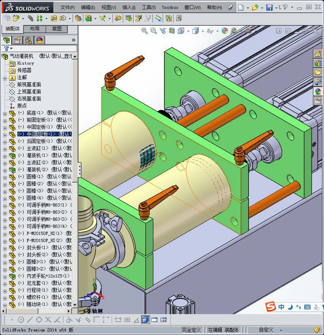Image resolution: width=324 pixels, height=335 pixels.
Task: Click the Zoom to Area icon
Action: (x=154, y=31)
